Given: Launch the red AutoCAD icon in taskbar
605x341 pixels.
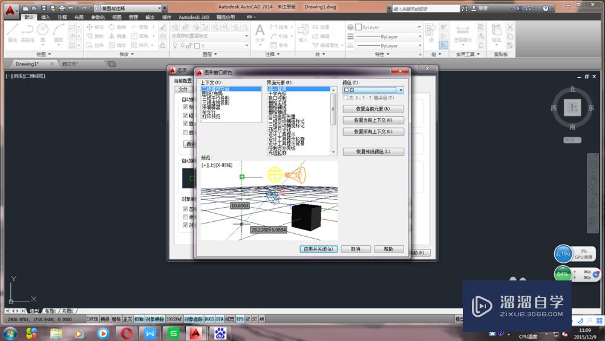Looking at the screenshot, I should pyautogui.click(x=196, y=333).
